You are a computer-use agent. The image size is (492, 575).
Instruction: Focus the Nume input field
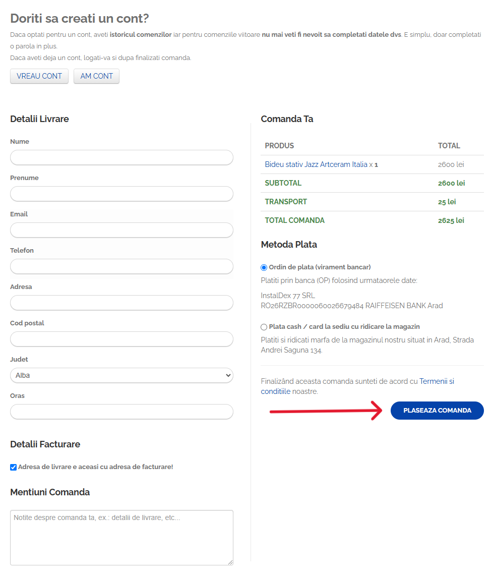121,157
